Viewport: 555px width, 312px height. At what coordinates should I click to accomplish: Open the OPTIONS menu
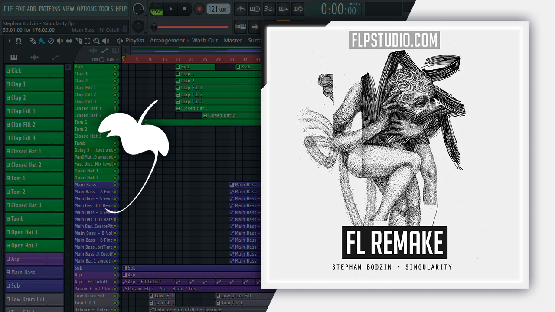(x=87, y=9)
